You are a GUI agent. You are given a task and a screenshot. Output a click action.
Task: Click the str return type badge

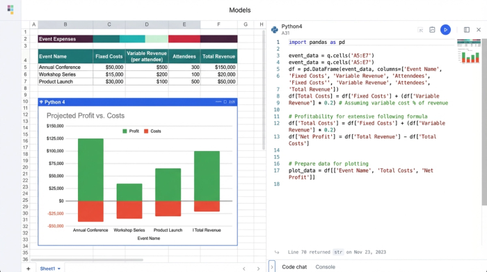338,252
